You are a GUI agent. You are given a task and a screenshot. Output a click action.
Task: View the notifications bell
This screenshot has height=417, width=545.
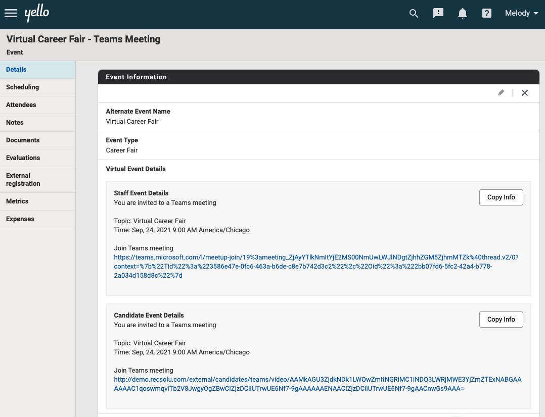[x=462, y=14]
